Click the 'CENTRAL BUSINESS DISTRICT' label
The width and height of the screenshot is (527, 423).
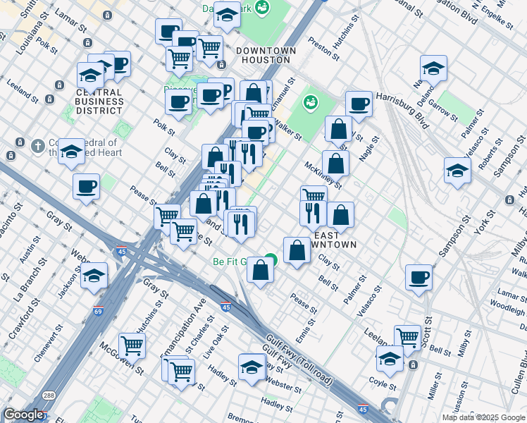click(99, 102)
